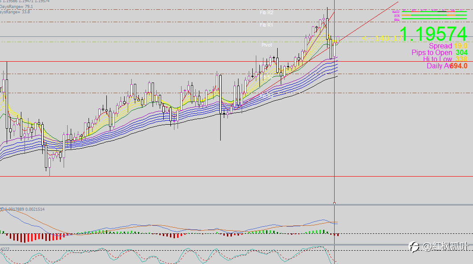Click the Daily Av 694.0 readout
The image size is (473, 264).
[447, 66]
